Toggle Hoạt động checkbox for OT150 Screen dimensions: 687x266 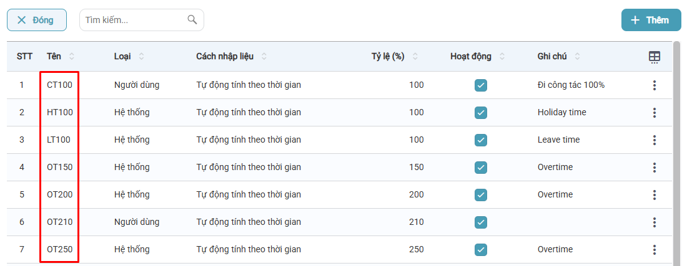pos(480,168)
